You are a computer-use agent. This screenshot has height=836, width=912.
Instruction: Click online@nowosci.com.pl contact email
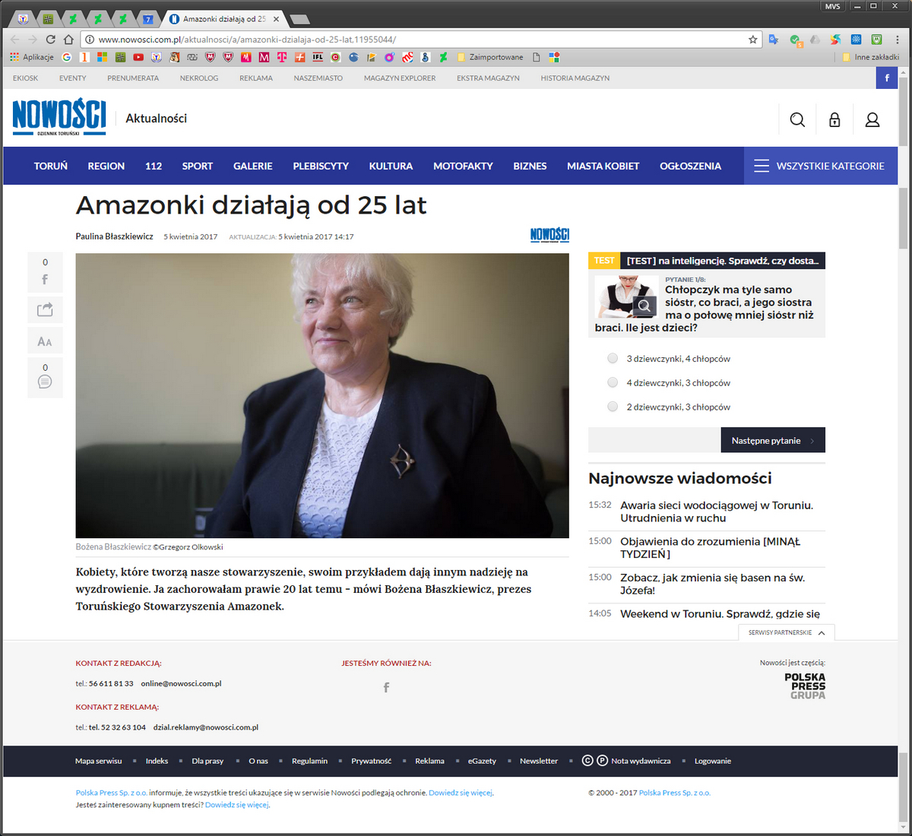[x=181, y=683]
